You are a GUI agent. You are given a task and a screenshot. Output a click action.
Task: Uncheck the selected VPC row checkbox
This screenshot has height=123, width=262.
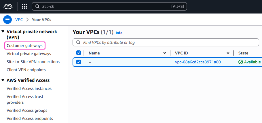(79, 62)
